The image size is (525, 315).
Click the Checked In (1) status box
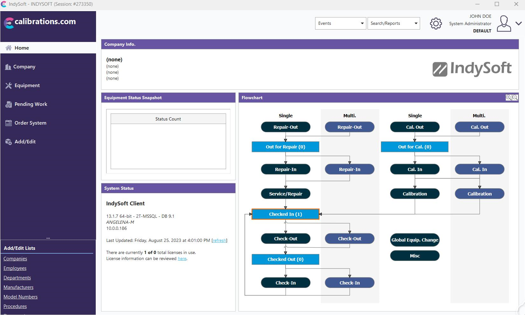coord(285,214)
